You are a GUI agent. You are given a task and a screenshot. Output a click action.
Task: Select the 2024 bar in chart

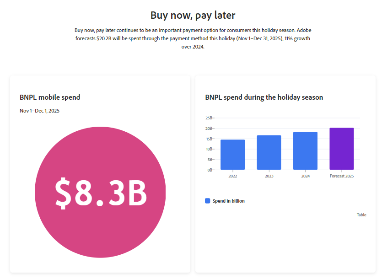tap(305, 151)
